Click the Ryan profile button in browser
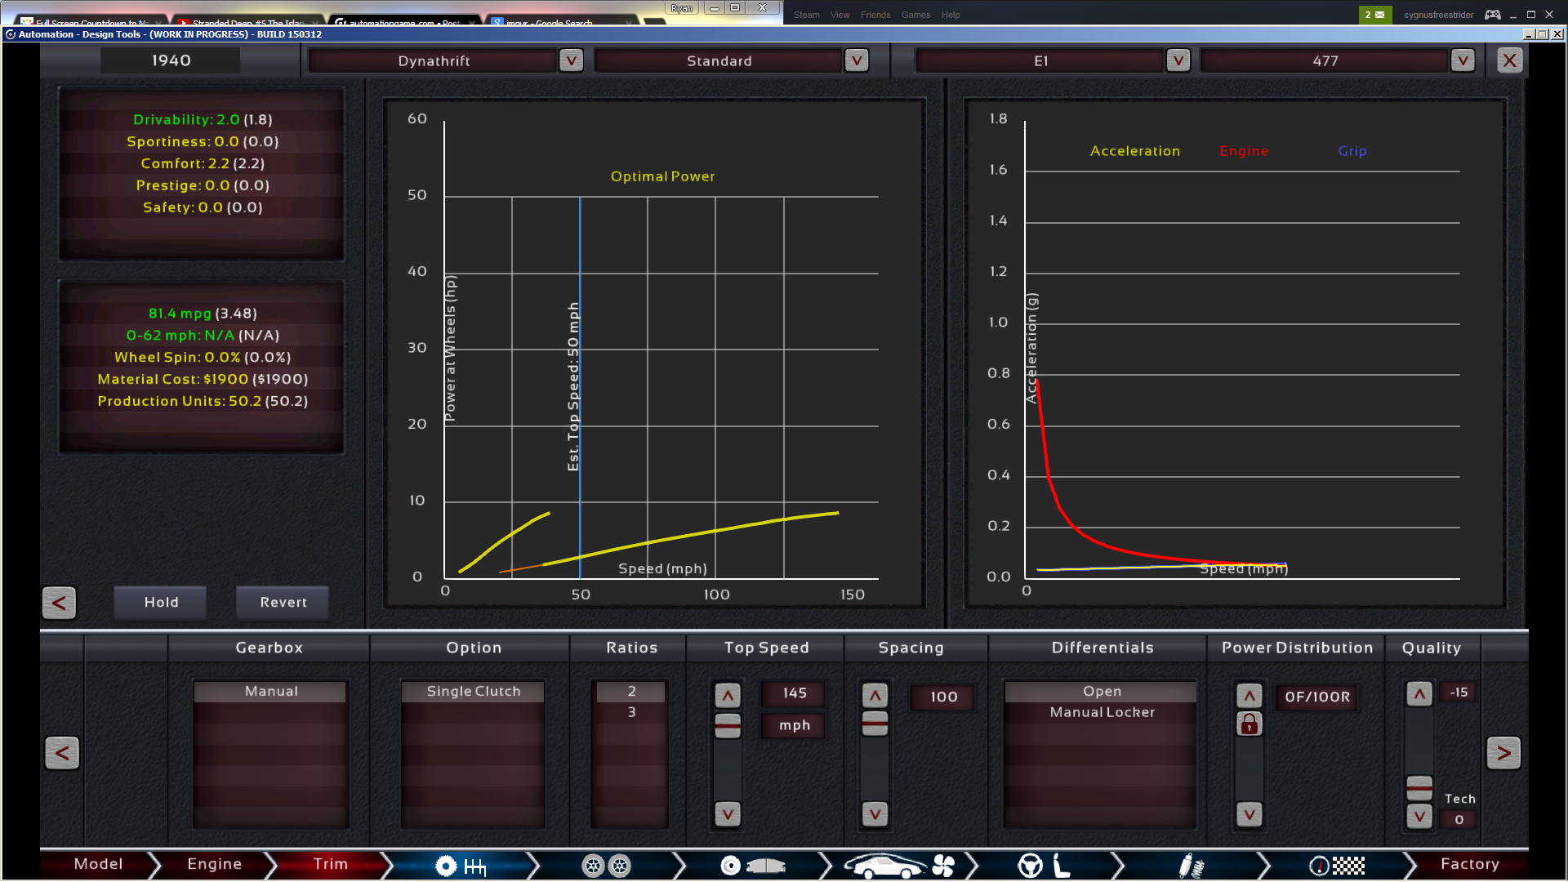Image resolution: width=1568 pixels, height=882 pixels. (x=681, y=8)
